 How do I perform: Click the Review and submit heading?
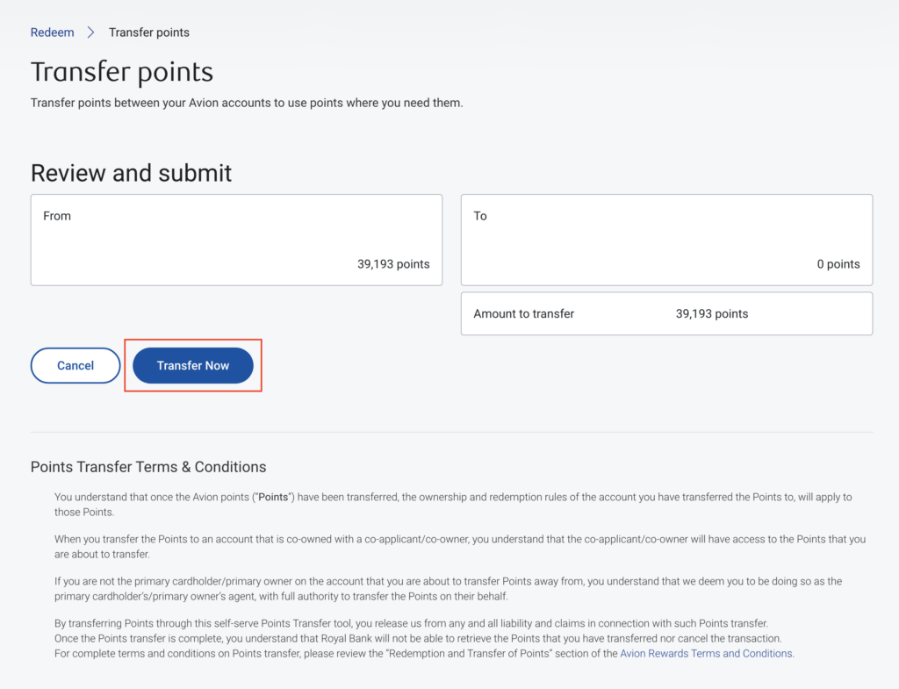coord(131,173)
